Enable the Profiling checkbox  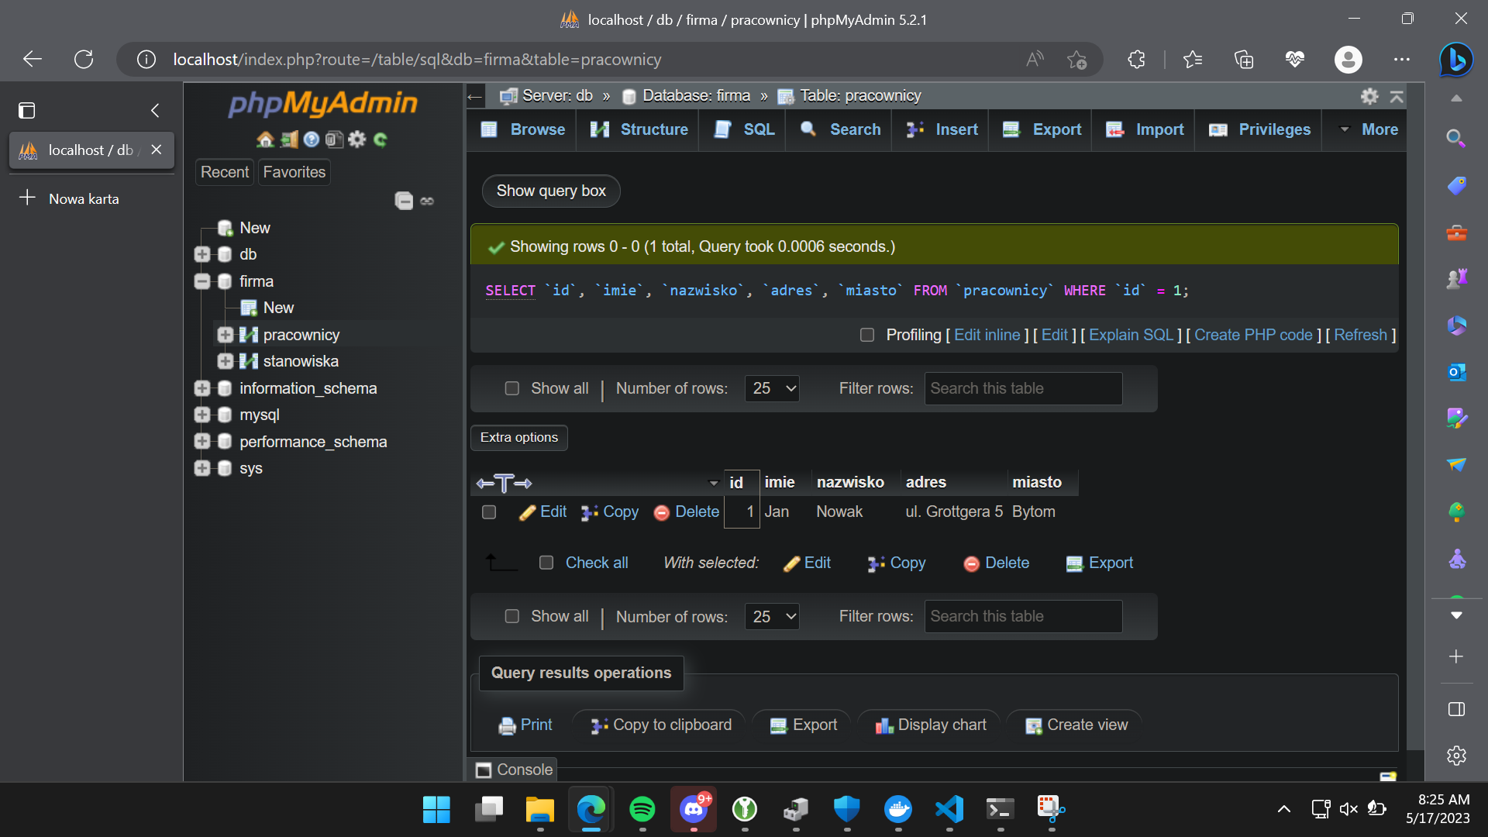pyautogui.click(x=867, y=335)
